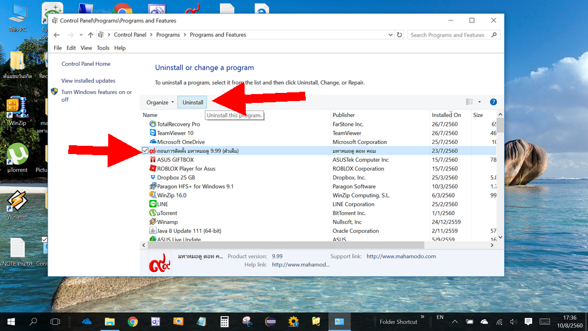
Task: Select Paragon HFS+ for Windows 9.1 icon
Action: click(153, 186)
